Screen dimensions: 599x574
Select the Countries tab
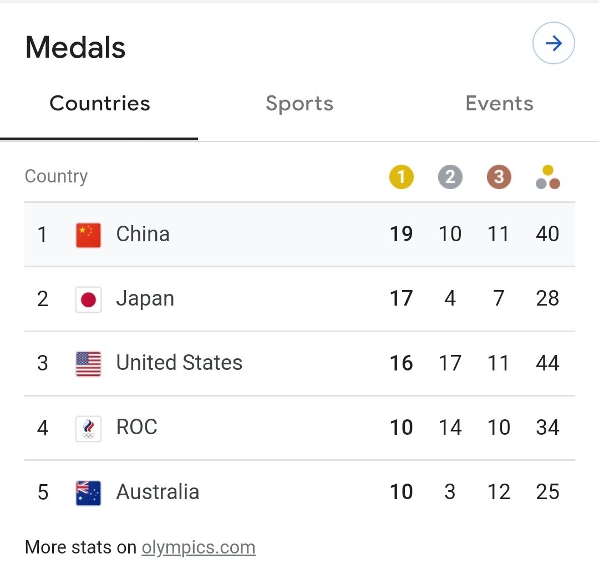pos(100,104)
